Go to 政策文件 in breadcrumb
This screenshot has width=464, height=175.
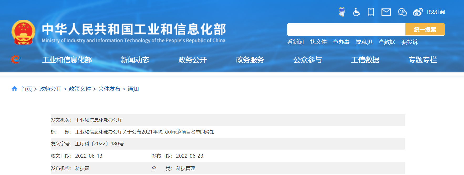click(x=80, y=89)
